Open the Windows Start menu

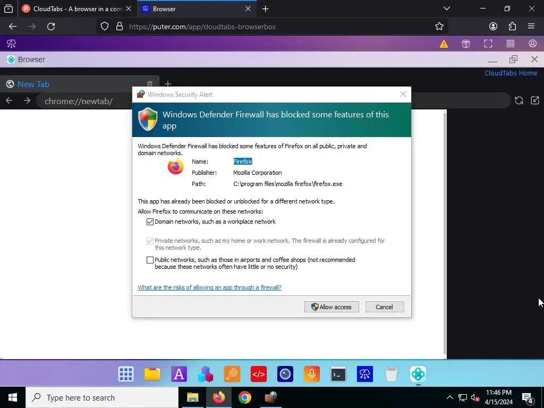point(13,397)
